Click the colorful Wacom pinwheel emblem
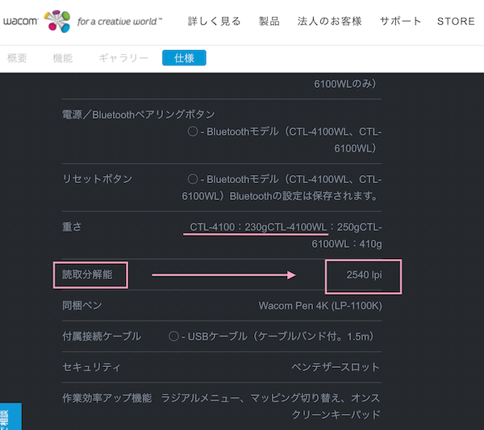Screen dimensions: 484x430 (x=57, y=21)
